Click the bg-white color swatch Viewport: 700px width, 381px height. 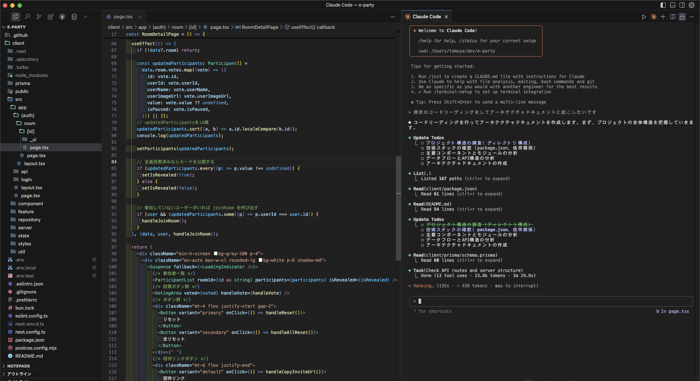(x=260, y=260)
